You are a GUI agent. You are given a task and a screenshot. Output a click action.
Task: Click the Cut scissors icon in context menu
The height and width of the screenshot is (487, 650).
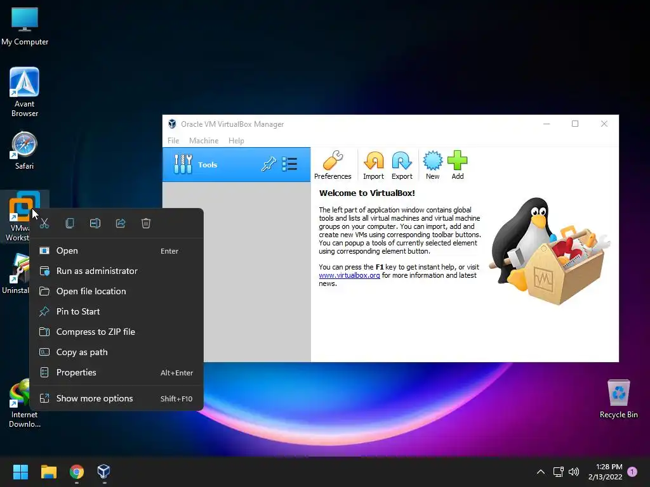coord(44,224)
